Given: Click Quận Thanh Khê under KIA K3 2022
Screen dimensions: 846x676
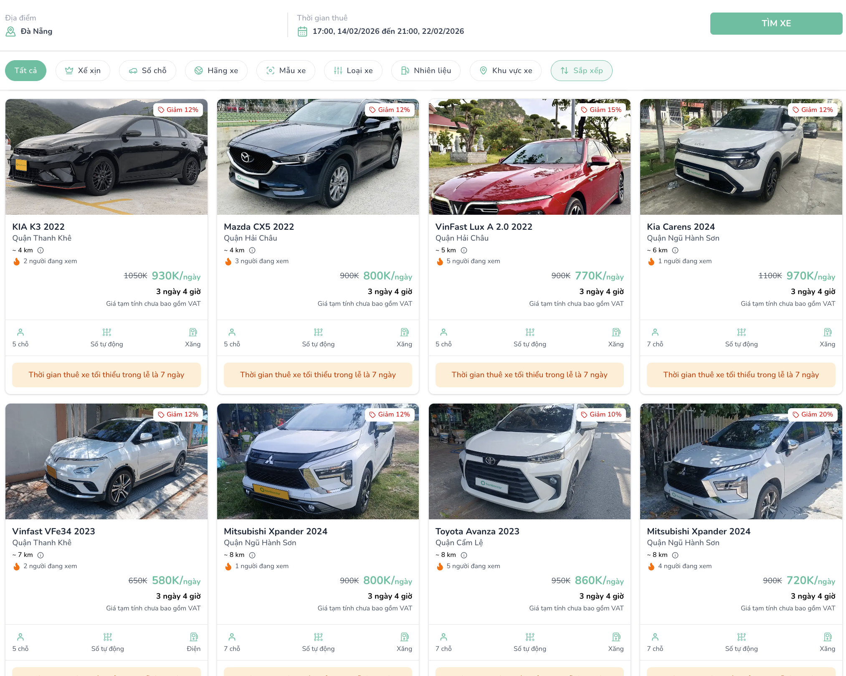Looking at the screenshot, I should coord(42,238).
